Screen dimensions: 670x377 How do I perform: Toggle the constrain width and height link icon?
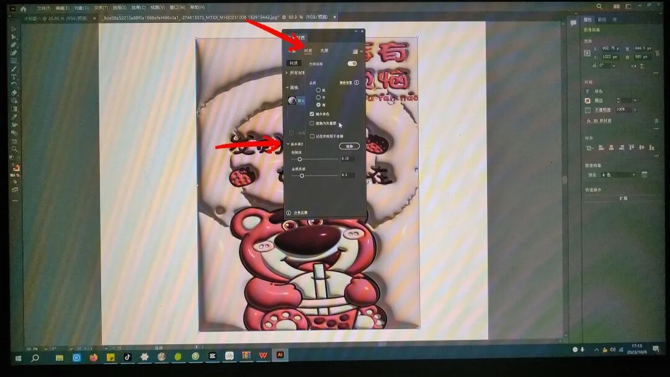[657, 53]
